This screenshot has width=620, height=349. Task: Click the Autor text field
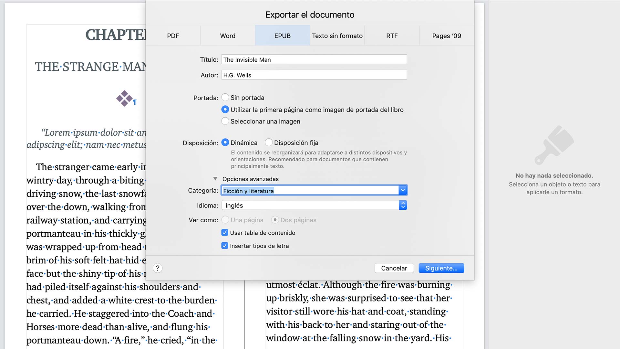[x=314, y=75]
